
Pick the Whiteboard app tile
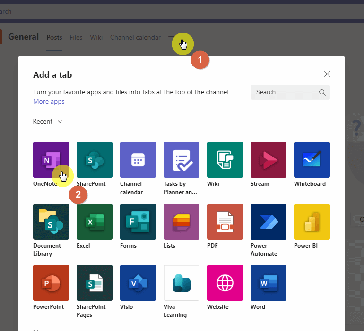click(x=312, y=160)
